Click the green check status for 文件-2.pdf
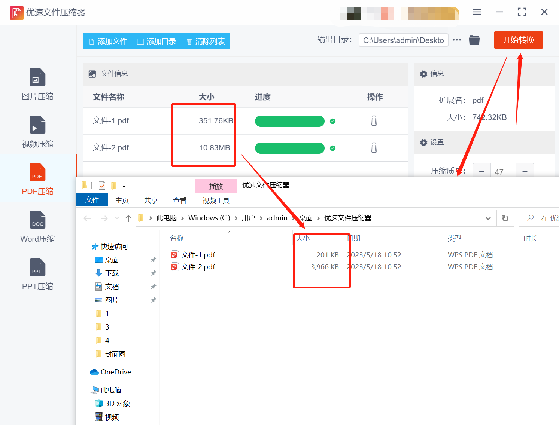Screen dimensions: 559x425 pos(332,148)
